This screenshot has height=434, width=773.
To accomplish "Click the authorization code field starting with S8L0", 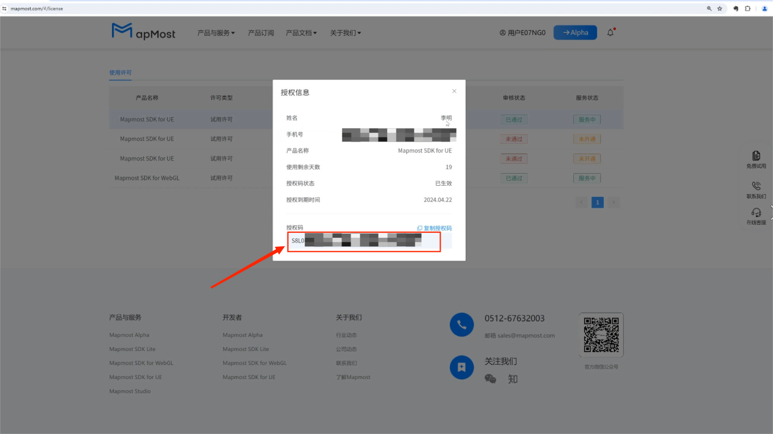I will (x=369, y=241).
